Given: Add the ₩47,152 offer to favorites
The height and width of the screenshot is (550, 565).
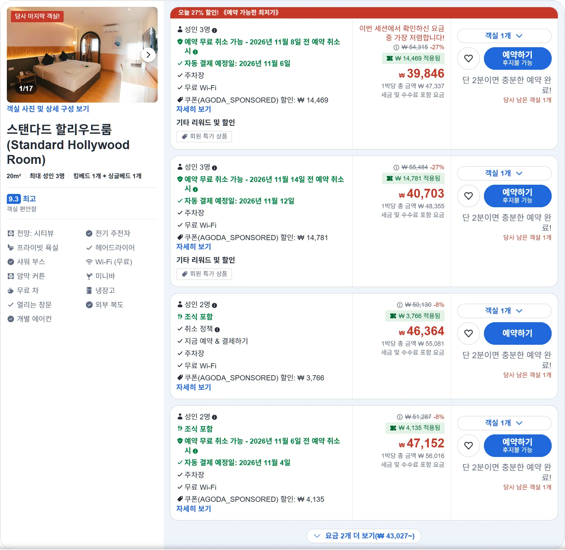Looking at the screenshot, I should point(469,446).
